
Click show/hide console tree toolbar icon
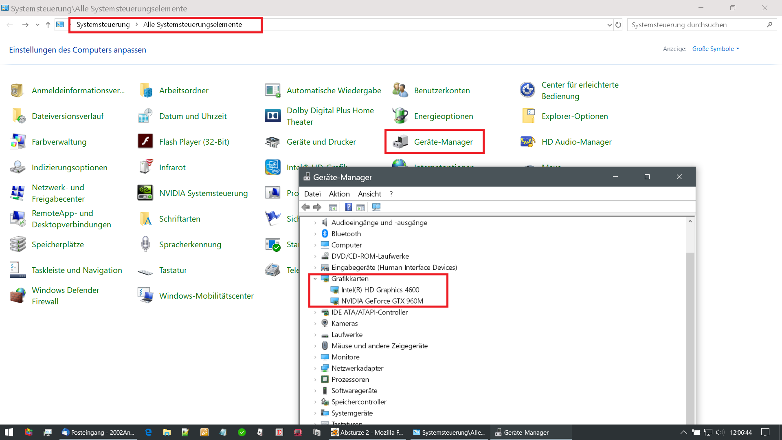tap(333, 207)
